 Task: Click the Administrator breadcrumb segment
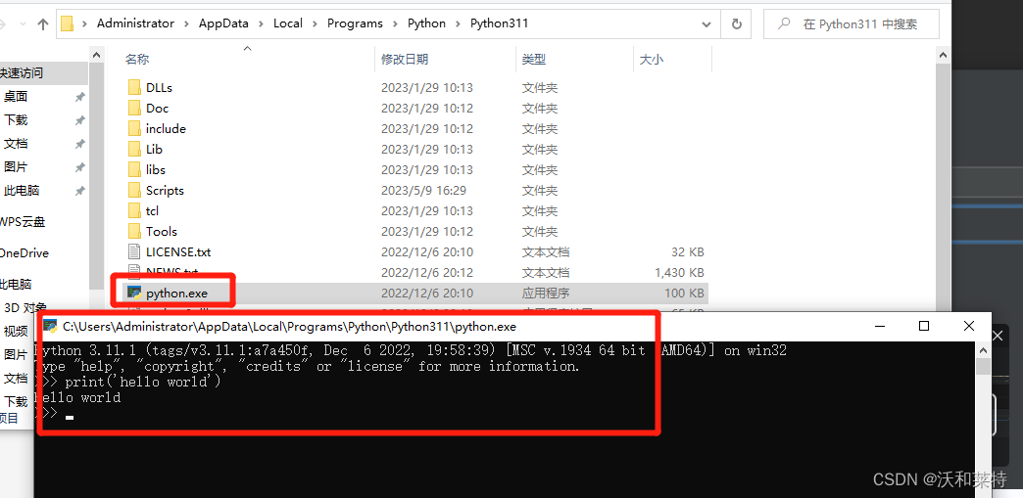[135, 23]
